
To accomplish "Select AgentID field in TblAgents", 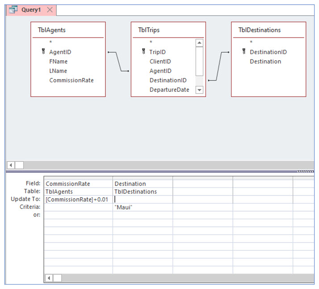I will tap(60, 52).
